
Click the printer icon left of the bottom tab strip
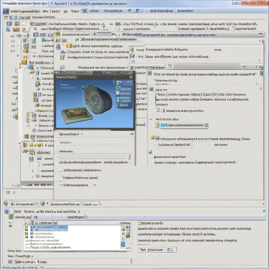click(6, 204)
